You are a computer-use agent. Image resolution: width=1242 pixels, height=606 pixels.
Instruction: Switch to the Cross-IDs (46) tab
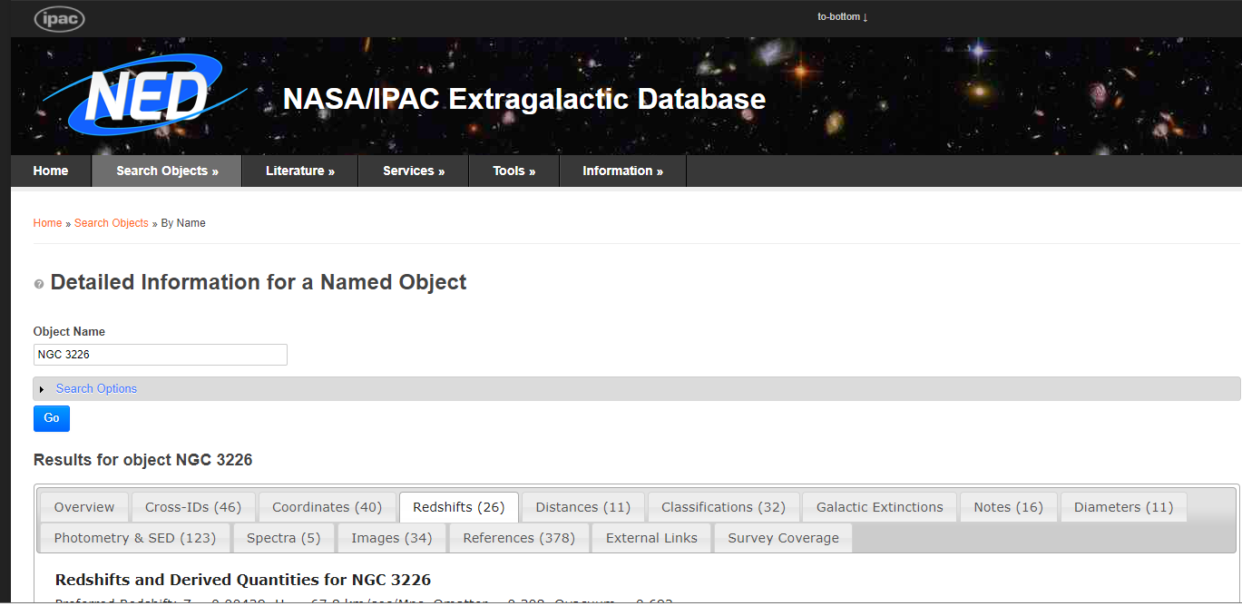coord(193,507)
